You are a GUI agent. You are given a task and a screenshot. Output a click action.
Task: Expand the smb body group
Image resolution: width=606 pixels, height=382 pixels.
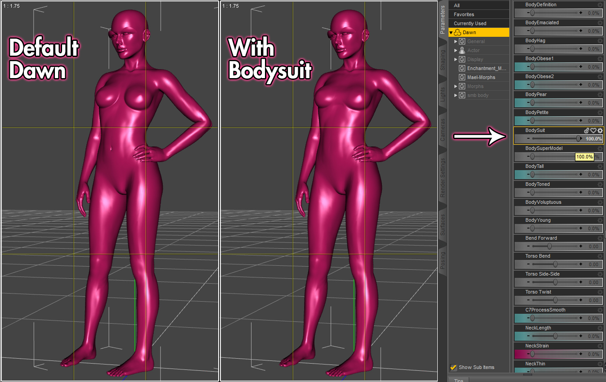click(x=456, y=95)
